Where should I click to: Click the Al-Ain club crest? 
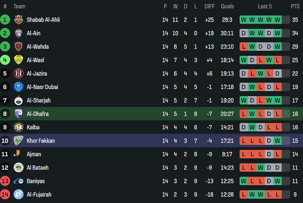[19, 33]
